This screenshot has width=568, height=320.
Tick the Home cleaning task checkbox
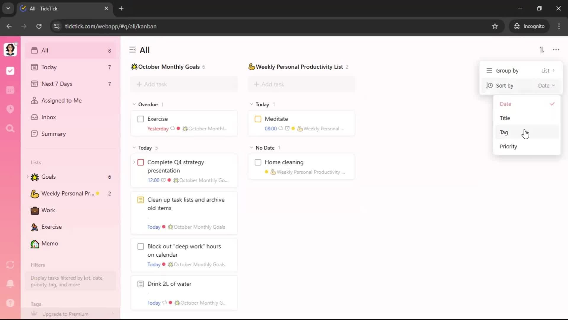[258, 162]
